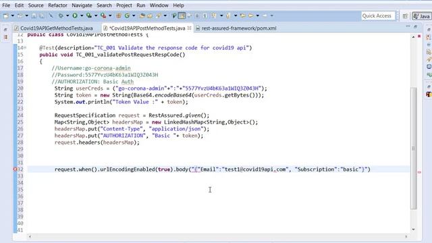Open the Navigate menu
Image resolution: width=432 pixels, height=243 pixels.
[82, 5]
